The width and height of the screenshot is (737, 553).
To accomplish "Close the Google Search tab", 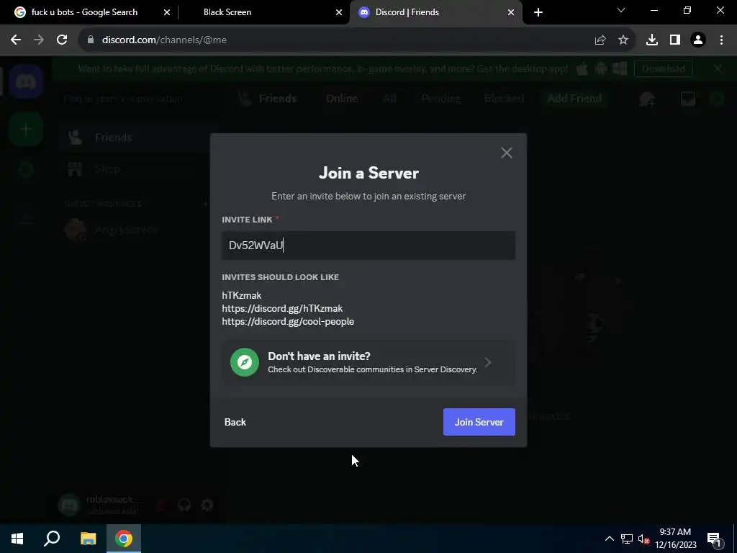I will (x=167, y=12).
